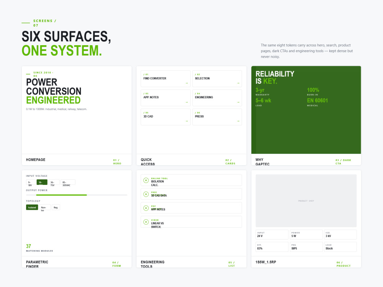Click plus circle icon beside PDF App. Notes

pyautogui.click(x=146, y=208)
